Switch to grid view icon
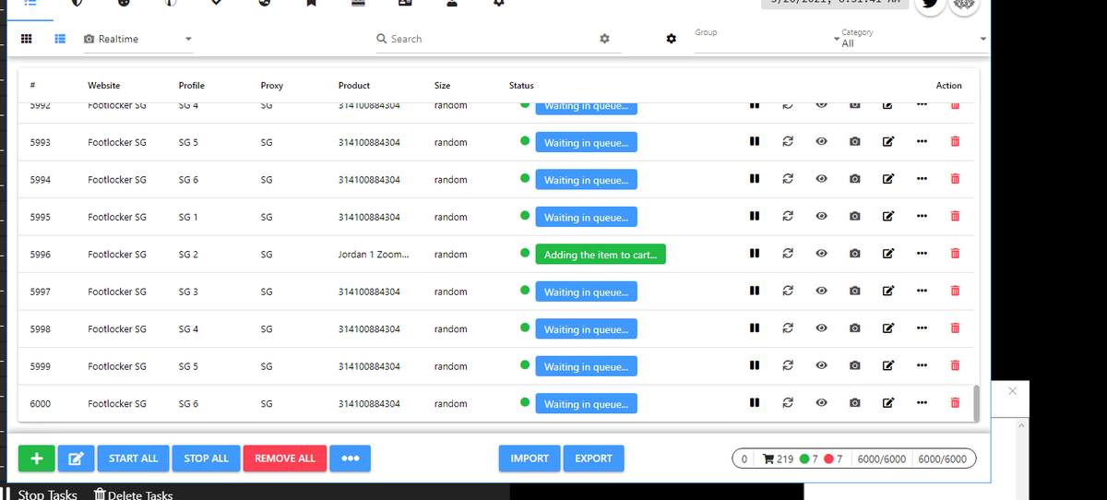1107x500 pixels. coord(27,39)
